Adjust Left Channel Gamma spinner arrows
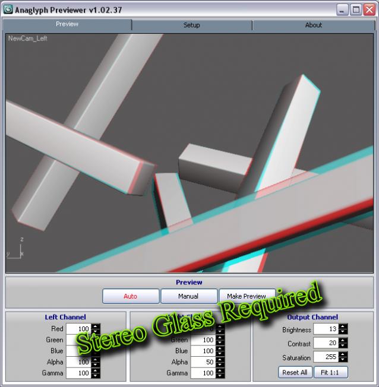The image size is (379, 387). point(96,373)
